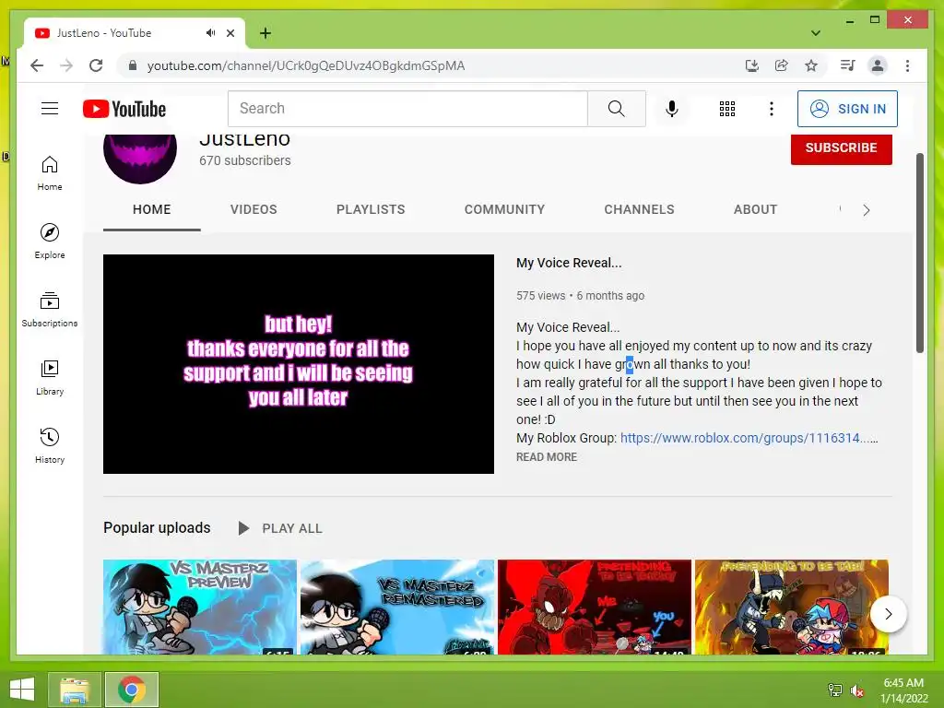This screenshot has width=944, height=708.
Task: Click the network tray icon
Action: [835, 690]
